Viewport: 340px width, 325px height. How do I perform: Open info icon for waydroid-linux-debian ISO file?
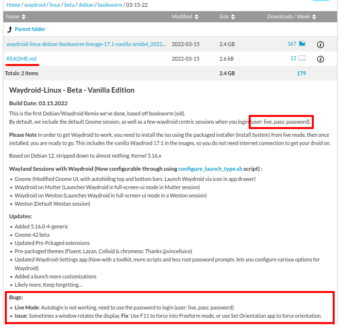(x=320, y=45)
